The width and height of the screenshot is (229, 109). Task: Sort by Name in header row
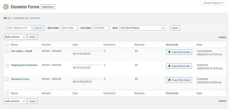14,45
